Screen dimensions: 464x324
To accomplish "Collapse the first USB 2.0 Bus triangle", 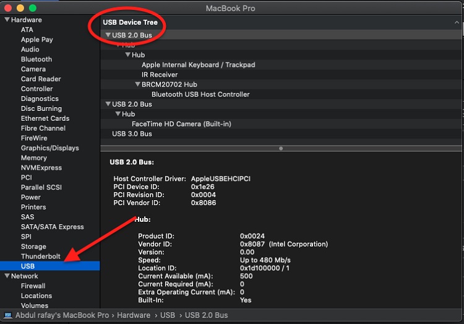I will click(x=108, y=35).
